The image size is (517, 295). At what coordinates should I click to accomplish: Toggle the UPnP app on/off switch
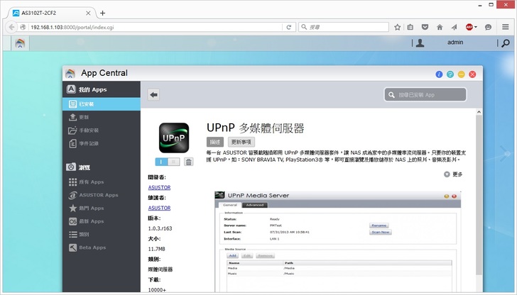(x=167, y=162)
